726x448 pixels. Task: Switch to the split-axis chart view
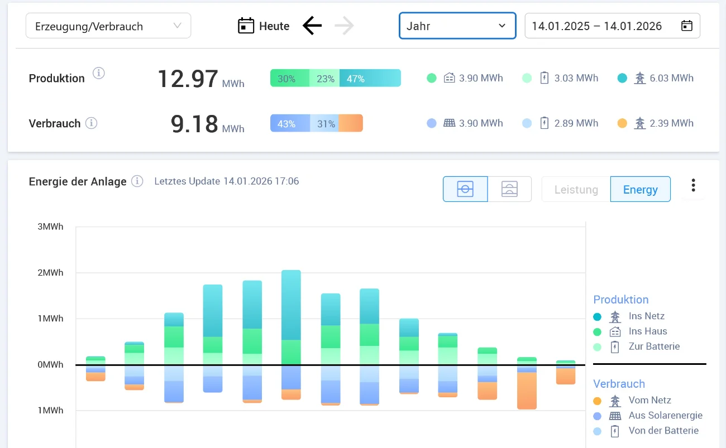[465, 189]
